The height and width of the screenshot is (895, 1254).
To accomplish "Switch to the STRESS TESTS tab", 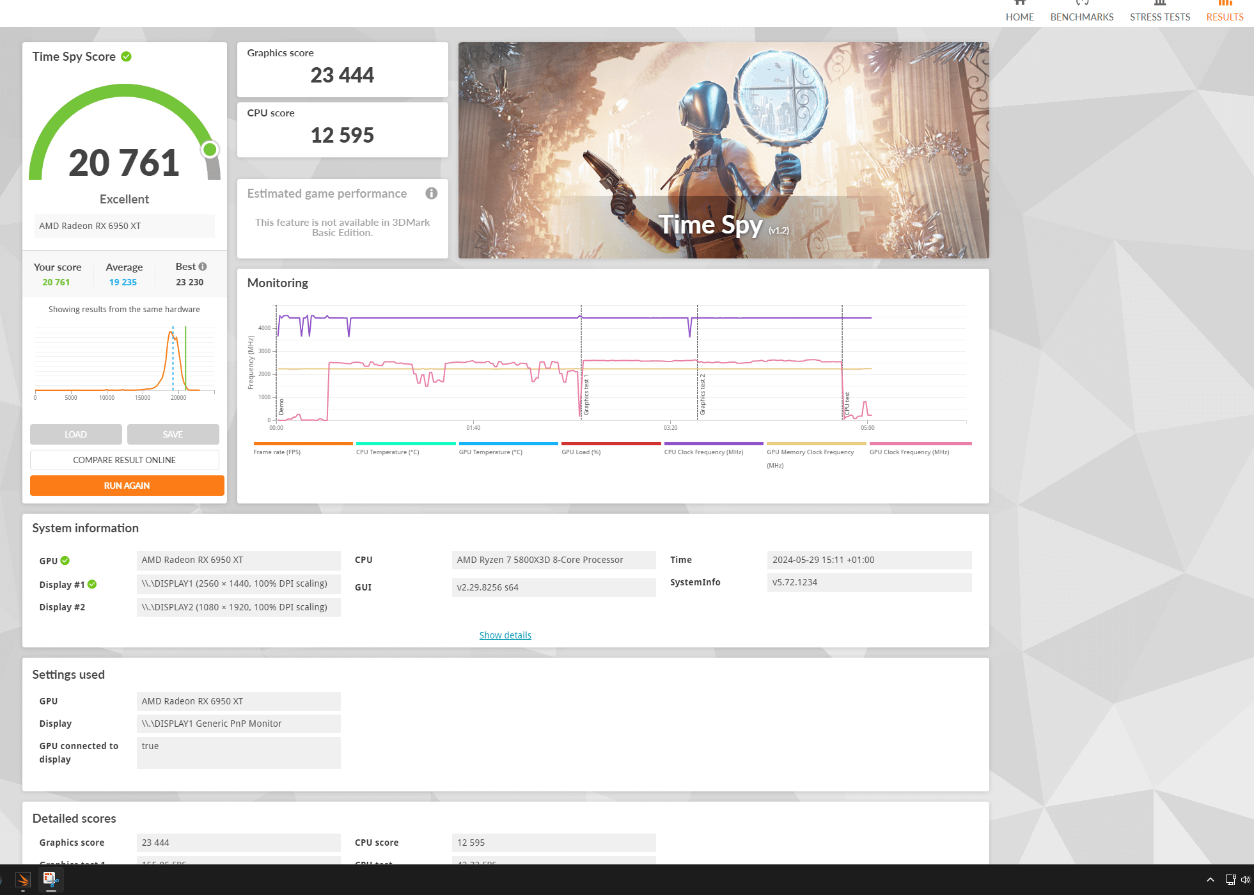I will coord(1160,12).
